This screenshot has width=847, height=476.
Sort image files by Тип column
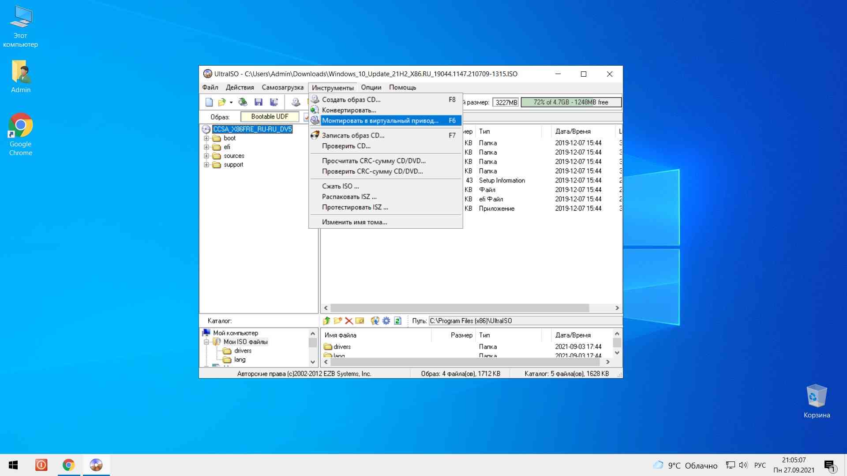pyautogui.click(x=508, y=131)
